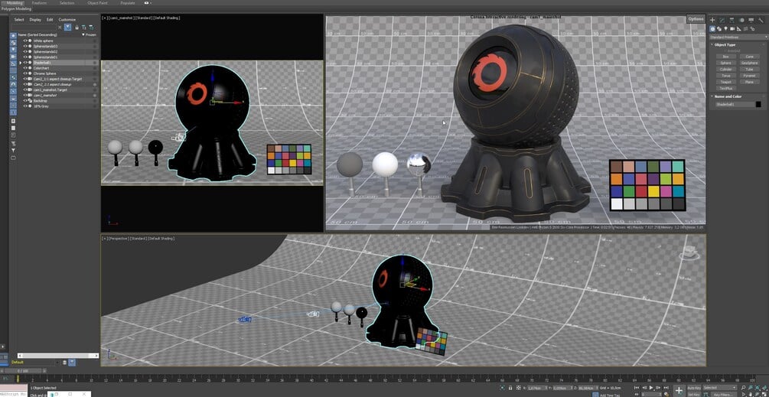Screen dimensions: 769x397
Task: Switch to the Selection ribbon tab
Action: pyautogui.click(x=67, y=3)
